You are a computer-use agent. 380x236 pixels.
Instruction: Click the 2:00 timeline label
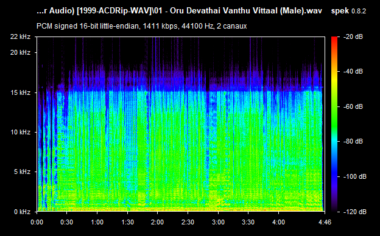point(158,222)
